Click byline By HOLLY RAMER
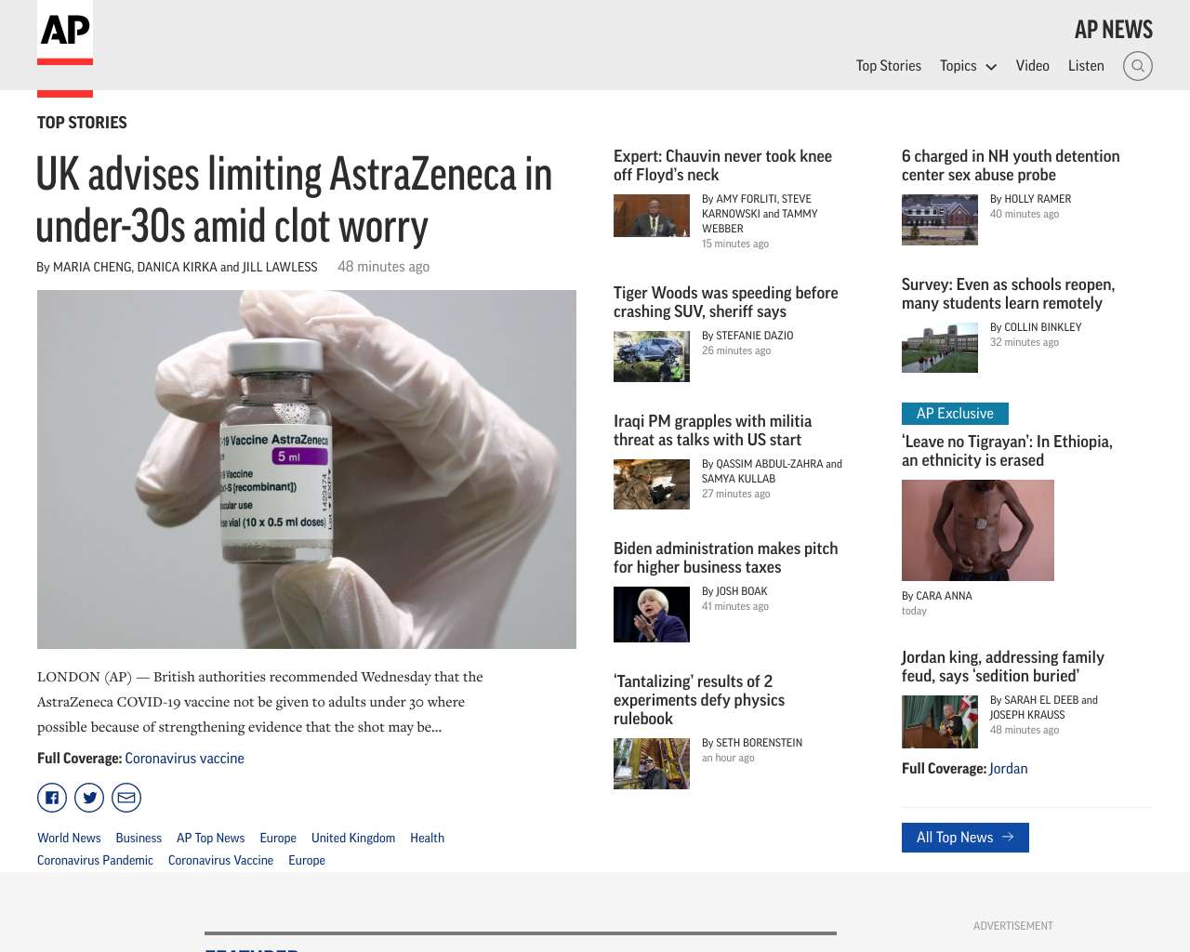This screenshot has width=1190, height=952. coord(1030,199)
